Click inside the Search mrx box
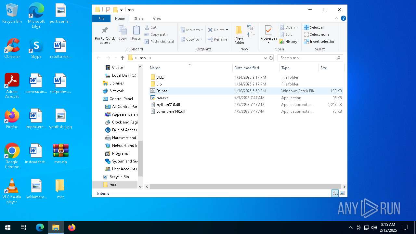The width and height of the screenshot is (416, 234). (307, 58)
